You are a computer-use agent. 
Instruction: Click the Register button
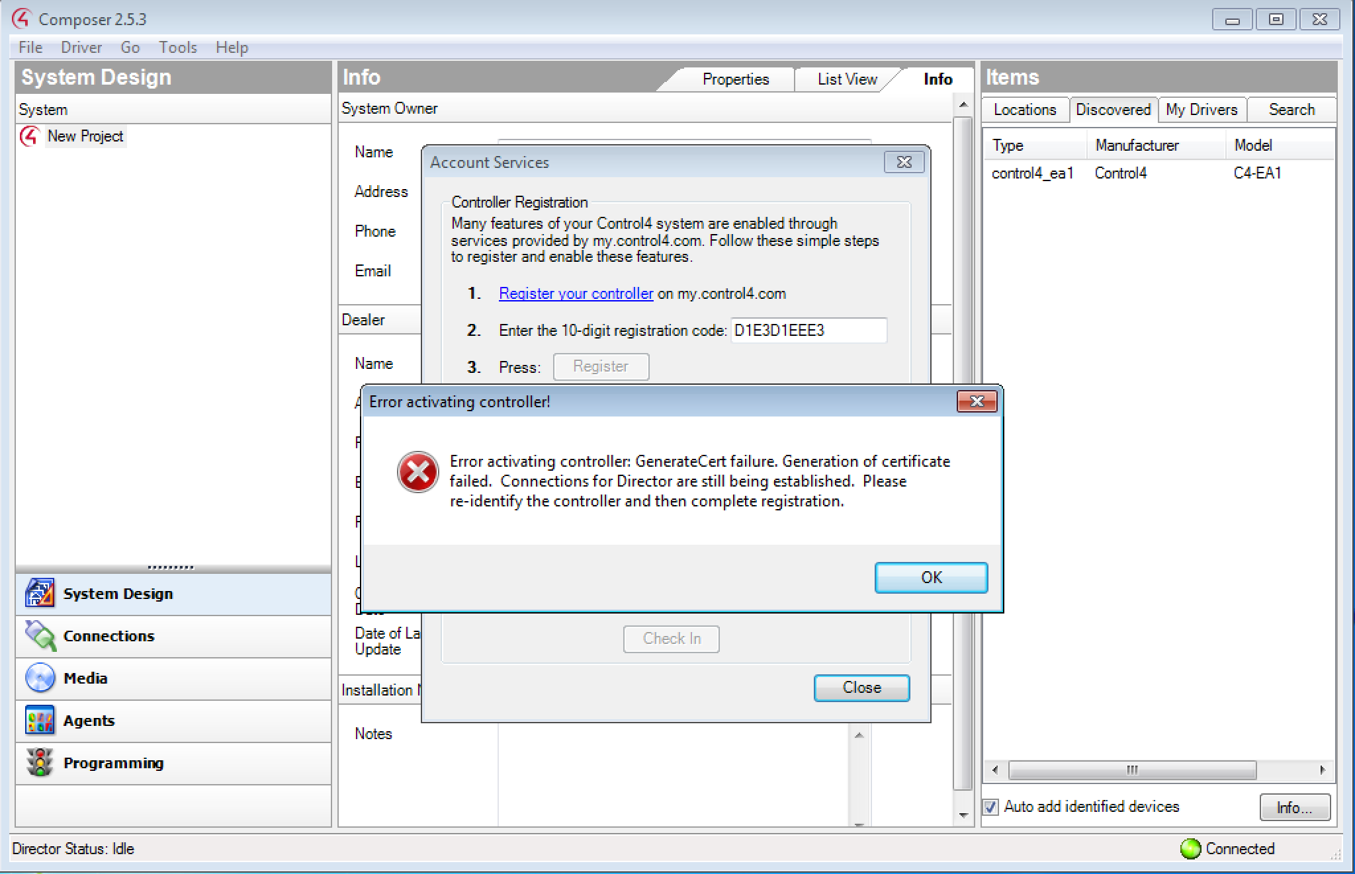point(601,366)
